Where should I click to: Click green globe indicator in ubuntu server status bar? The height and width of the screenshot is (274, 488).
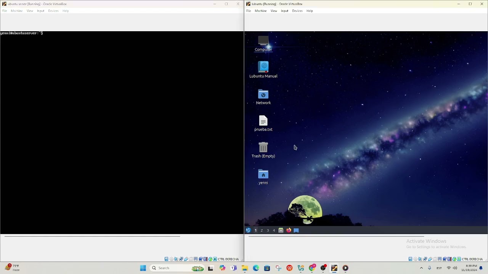(210, 259)
